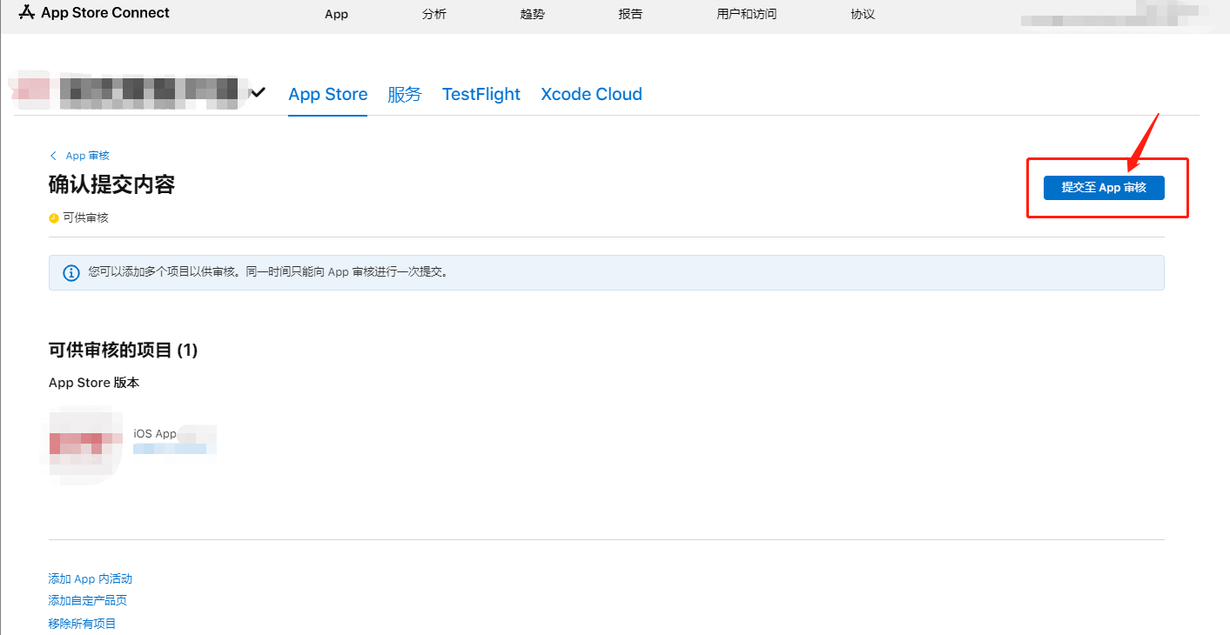
Task: Open the 分析 menu item
Action: coord(434,14)
